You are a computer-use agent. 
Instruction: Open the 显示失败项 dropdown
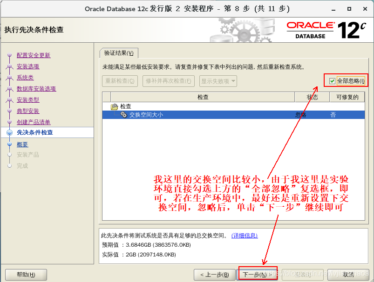pyautogui.click(x=218, y=81)
